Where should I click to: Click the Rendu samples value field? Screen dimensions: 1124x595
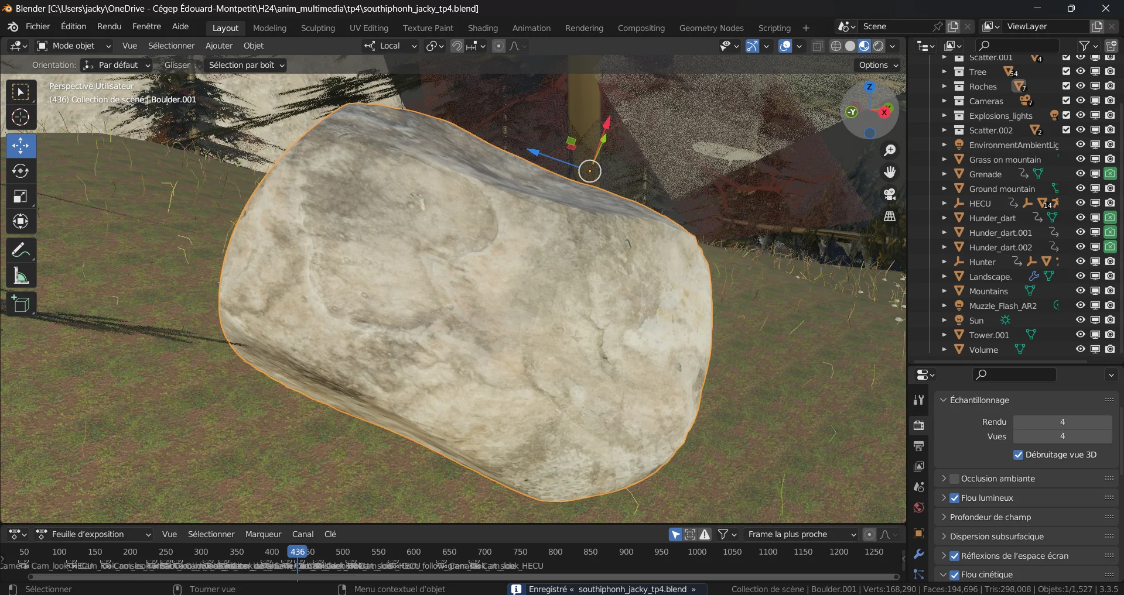point(1062,422)
